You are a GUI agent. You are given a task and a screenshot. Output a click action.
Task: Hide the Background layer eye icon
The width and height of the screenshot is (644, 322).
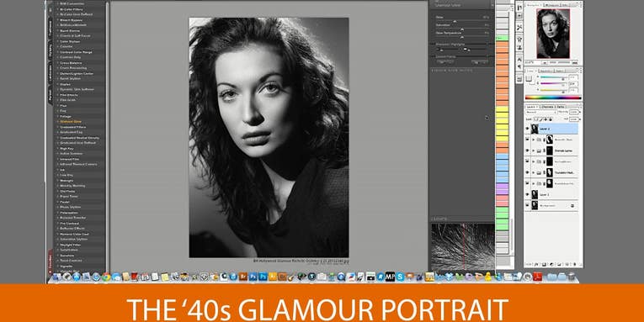[527, 205]
